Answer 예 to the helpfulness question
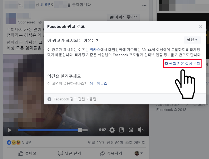Screen dimensions: 209x159 91,83
